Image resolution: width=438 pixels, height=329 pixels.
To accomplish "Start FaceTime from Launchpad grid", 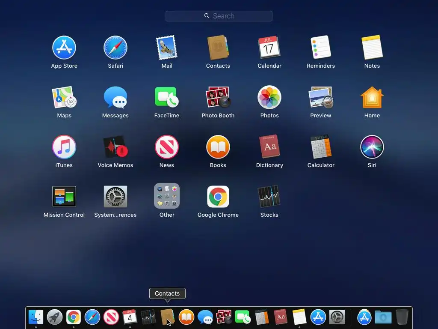I will click(x=167, y=97).
